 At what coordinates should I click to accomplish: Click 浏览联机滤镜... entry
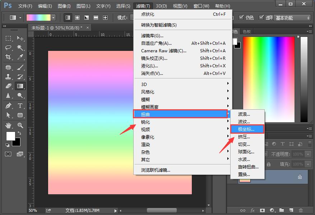click(x=156, y=170)
